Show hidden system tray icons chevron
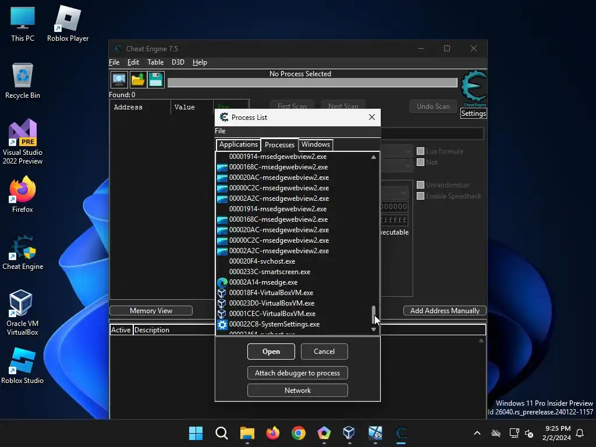Viewport: 596px width, 447px height. click(477, 433)
